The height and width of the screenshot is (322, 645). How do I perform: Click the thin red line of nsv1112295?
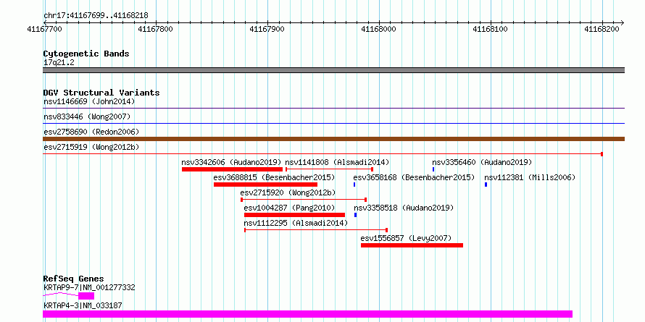(316, 230)
